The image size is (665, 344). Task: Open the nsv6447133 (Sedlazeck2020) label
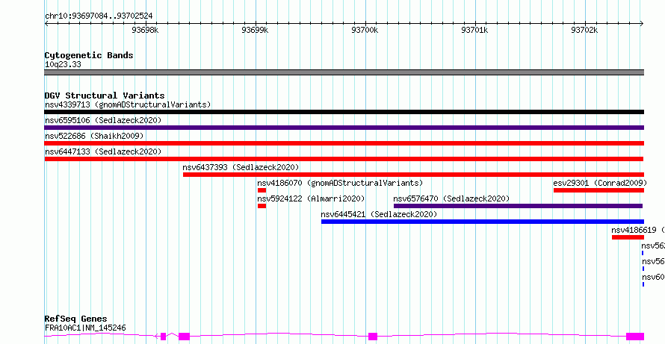[103, 151]
